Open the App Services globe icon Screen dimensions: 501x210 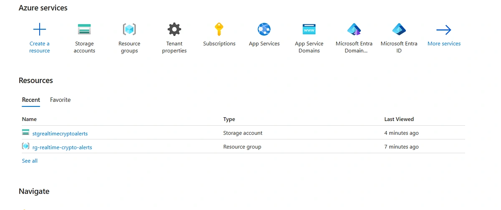[x=264, y=30]
